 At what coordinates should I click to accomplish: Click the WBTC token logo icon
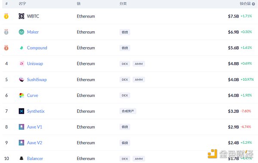point(21,16)
